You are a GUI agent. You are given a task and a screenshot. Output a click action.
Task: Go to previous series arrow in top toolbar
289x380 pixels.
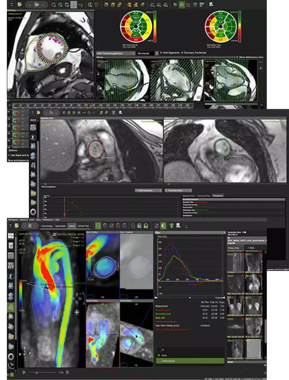pyautogui.click(x=30, y=5)
